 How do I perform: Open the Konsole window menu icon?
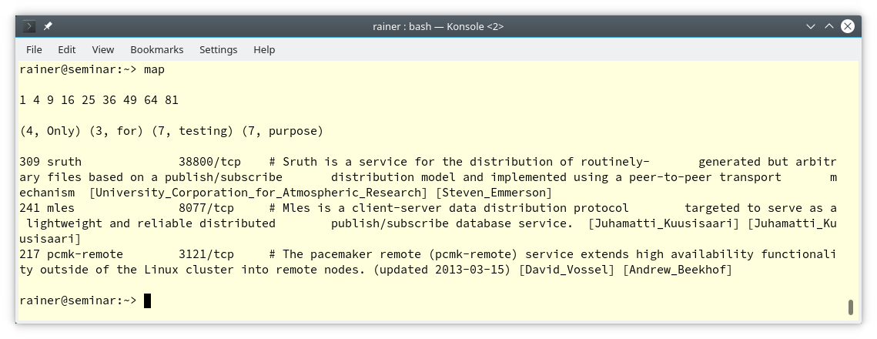[30, 26]
